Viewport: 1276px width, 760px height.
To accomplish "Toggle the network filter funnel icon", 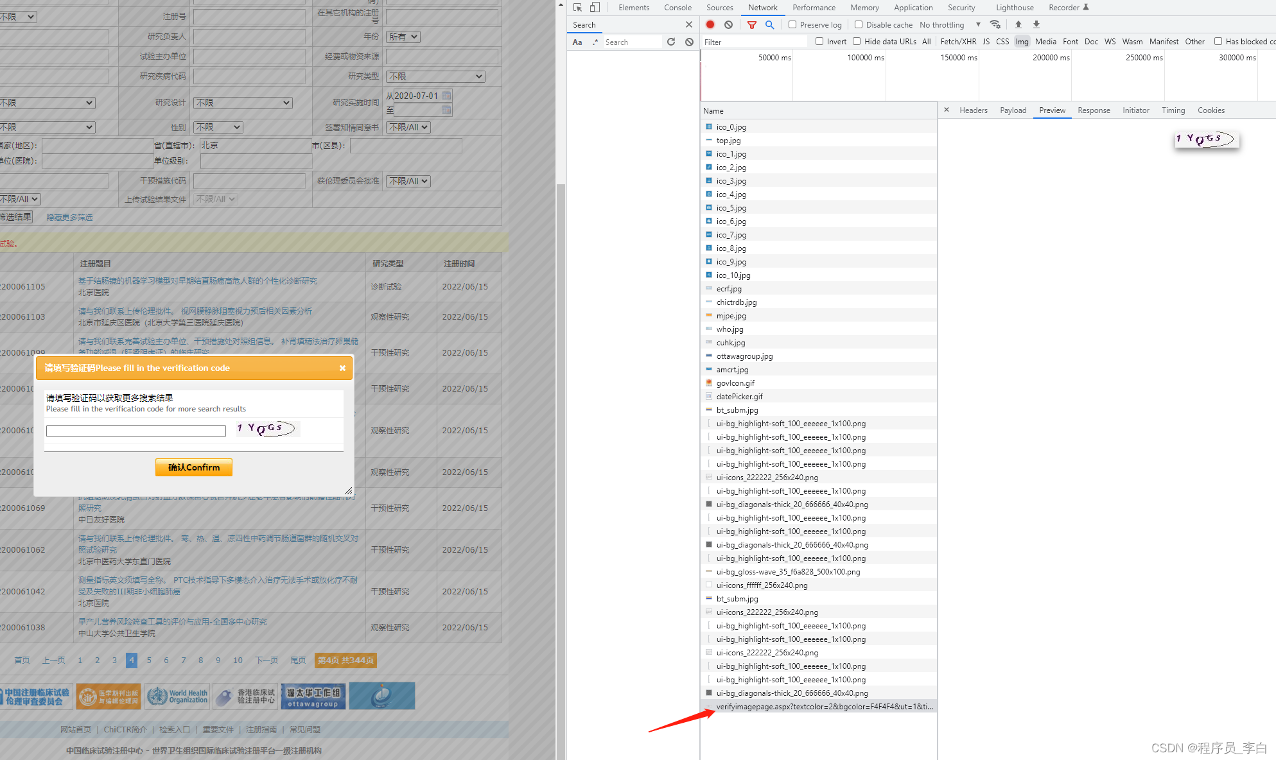I will click(x=751, y=24).
